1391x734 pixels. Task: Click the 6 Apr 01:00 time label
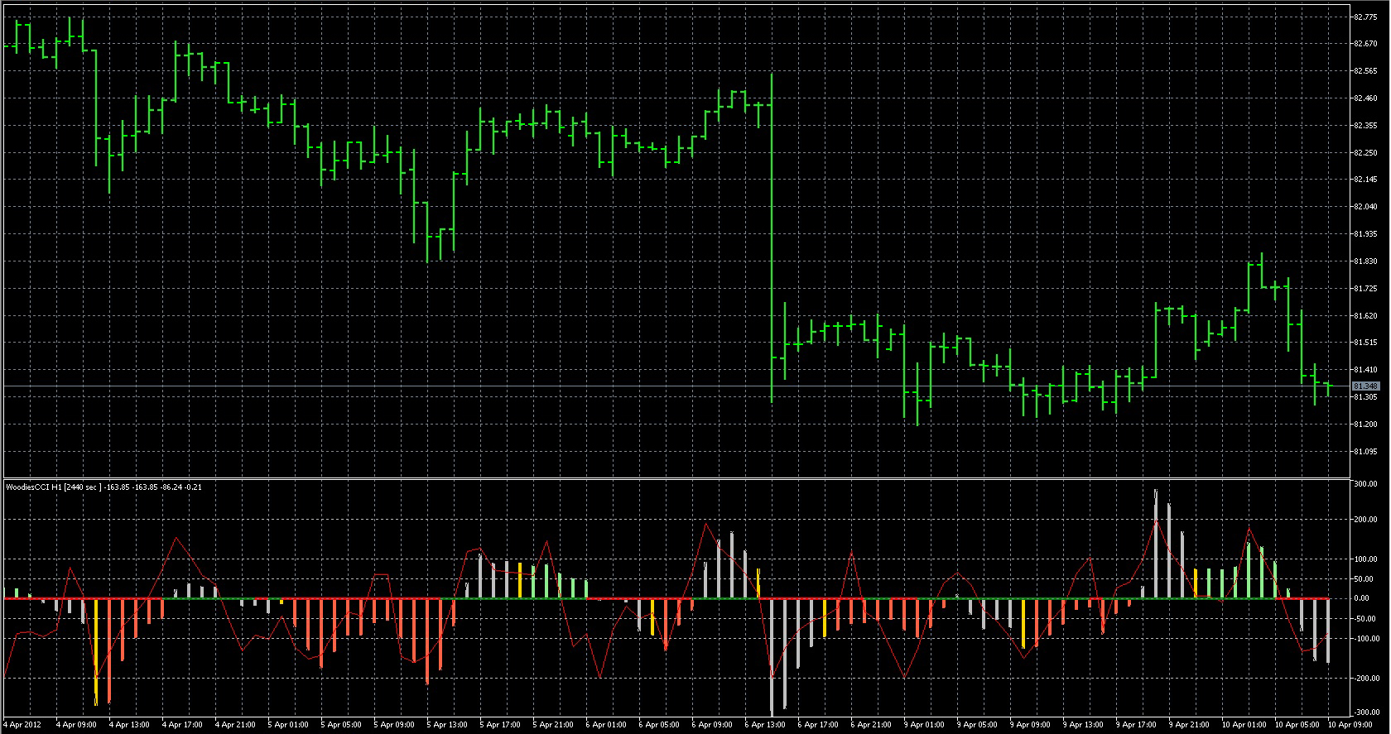[x=606, y=725]
